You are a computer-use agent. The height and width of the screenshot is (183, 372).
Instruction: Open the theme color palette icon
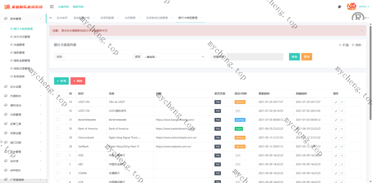point(339,7)
